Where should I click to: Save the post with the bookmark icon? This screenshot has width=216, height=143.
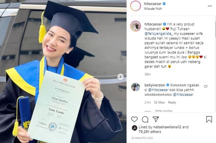pyautogui.click(x=209, y=119)
